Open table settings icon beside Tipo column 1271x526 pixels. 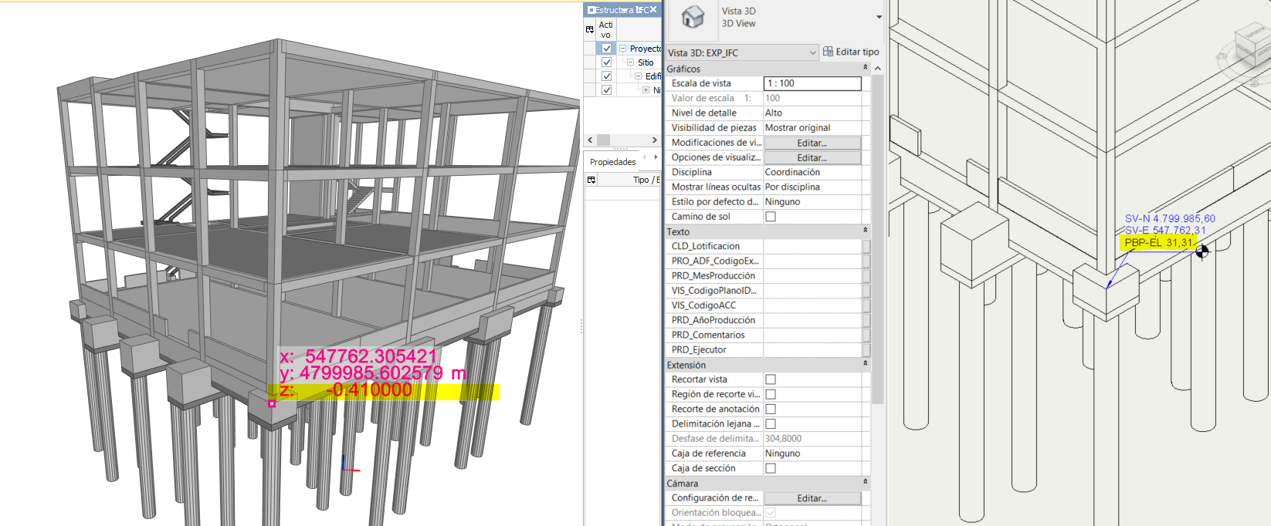click(591, 180)
